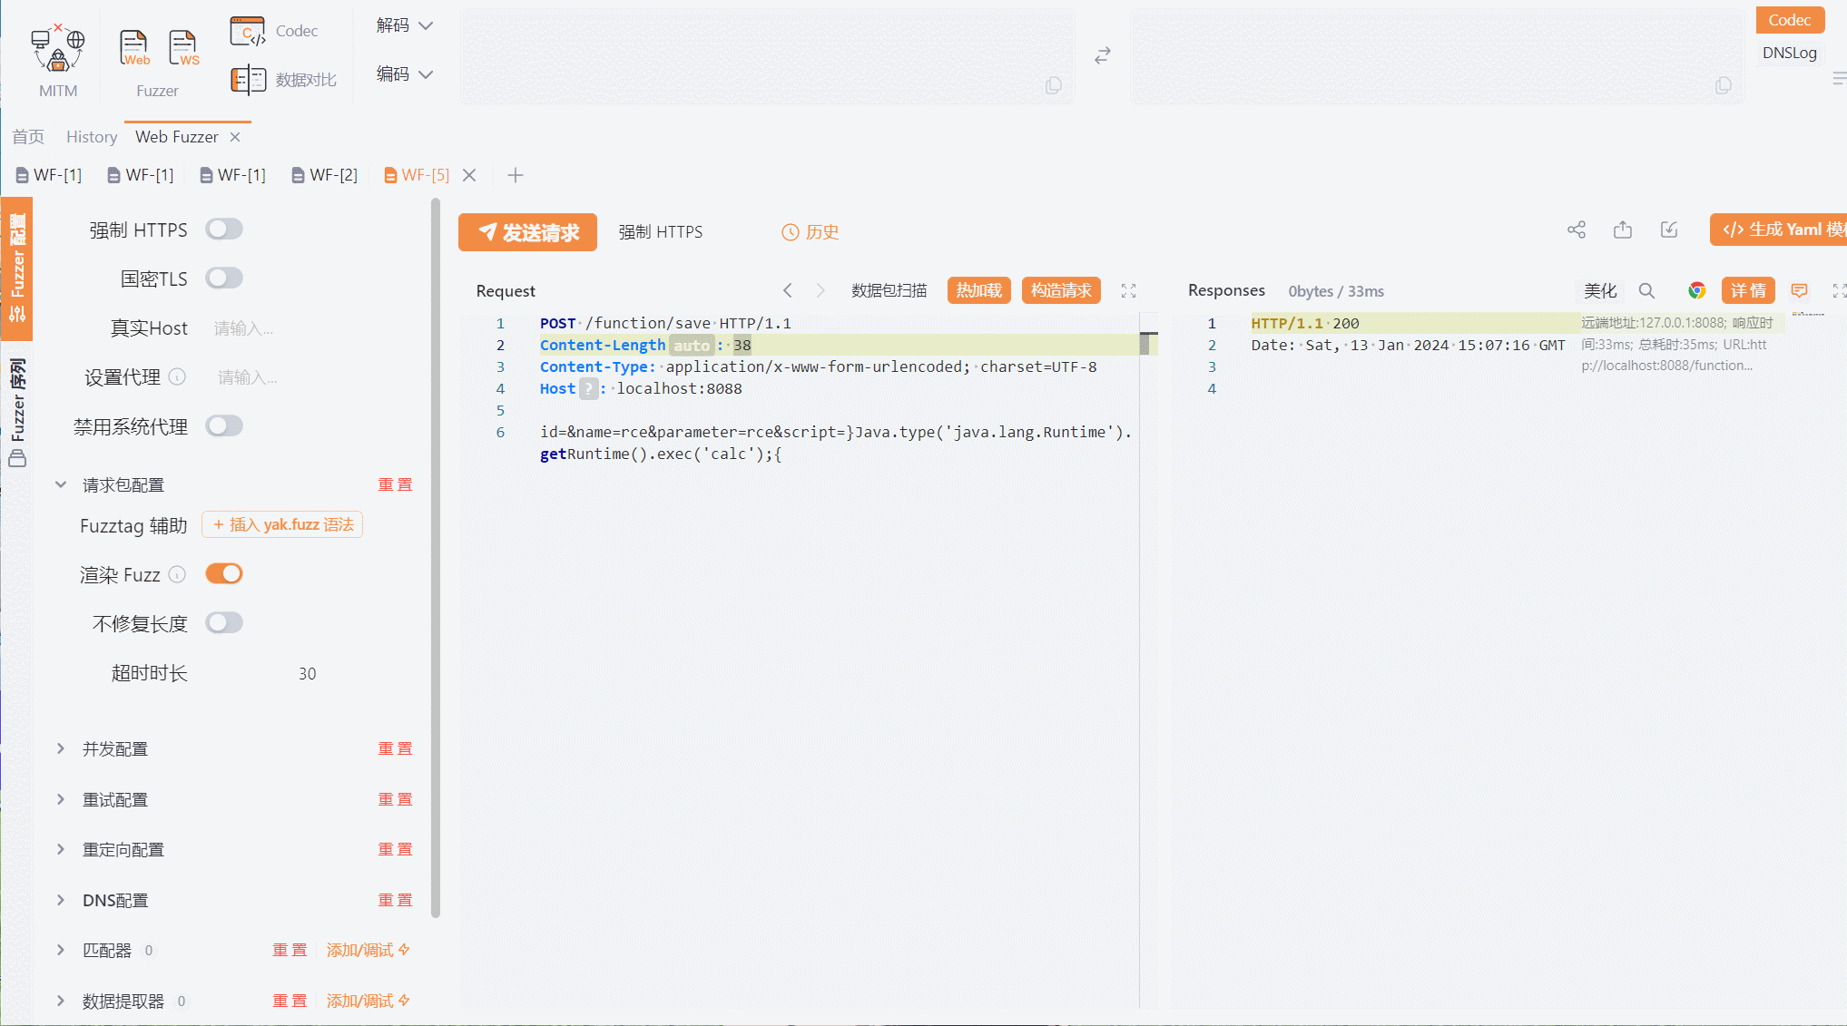The width and height of the screenshot is (1847, 1026).
Task: Click the search icon in Responses panel
Action: (1647, 292)
